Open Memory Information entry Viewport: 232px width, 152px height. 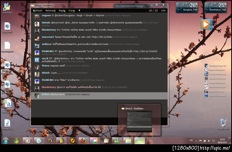215,79
